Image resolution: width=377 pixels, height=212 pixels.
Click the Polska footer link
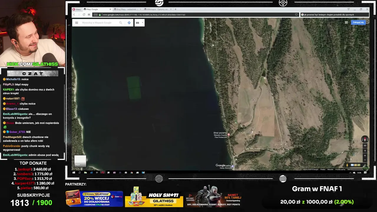click(323, 169)
